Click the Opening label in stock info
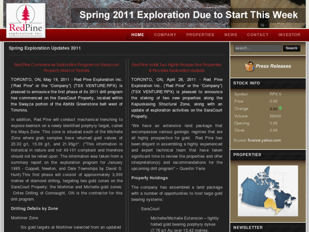This screenshot has height=232, width=309. (241, 123)
